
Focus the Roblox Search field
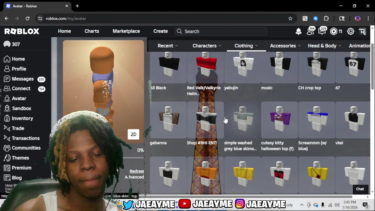point(221,31)
